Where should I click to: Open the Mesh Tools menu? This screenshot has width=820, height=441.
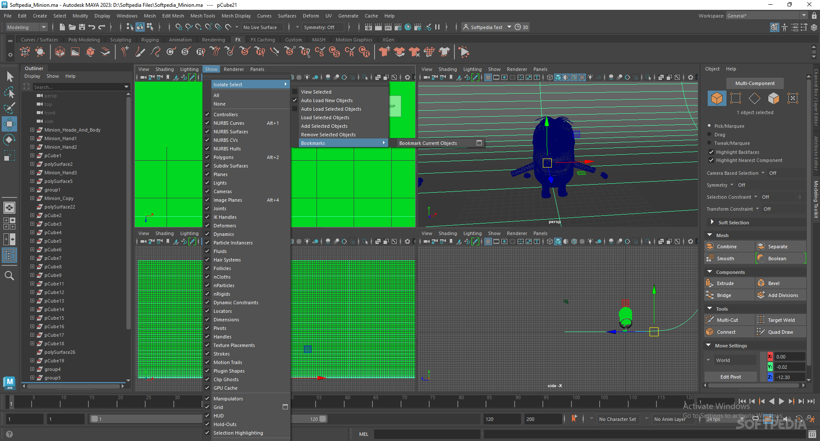pyautogui.click(x=202, y=16)
